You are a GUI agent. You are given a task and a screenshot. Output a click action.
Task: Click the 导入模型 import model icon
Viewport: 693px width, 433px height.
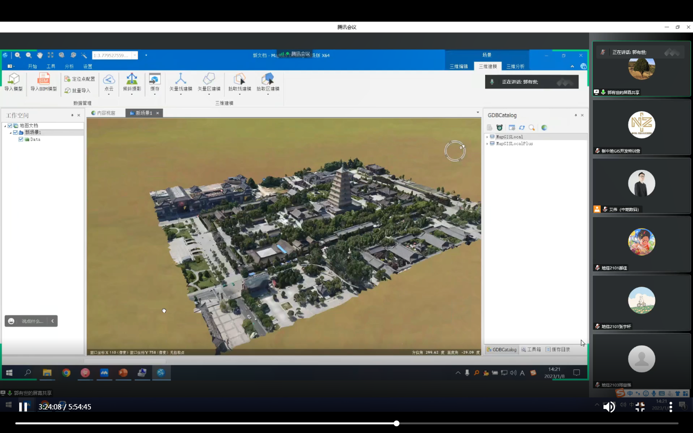point(13,82)
